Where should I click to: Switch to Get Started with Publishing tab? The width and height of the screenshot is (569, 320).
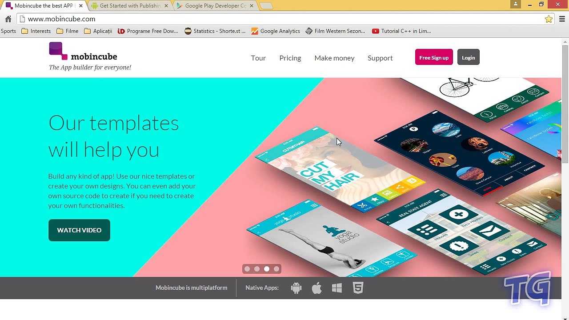(x=129, y=6)
